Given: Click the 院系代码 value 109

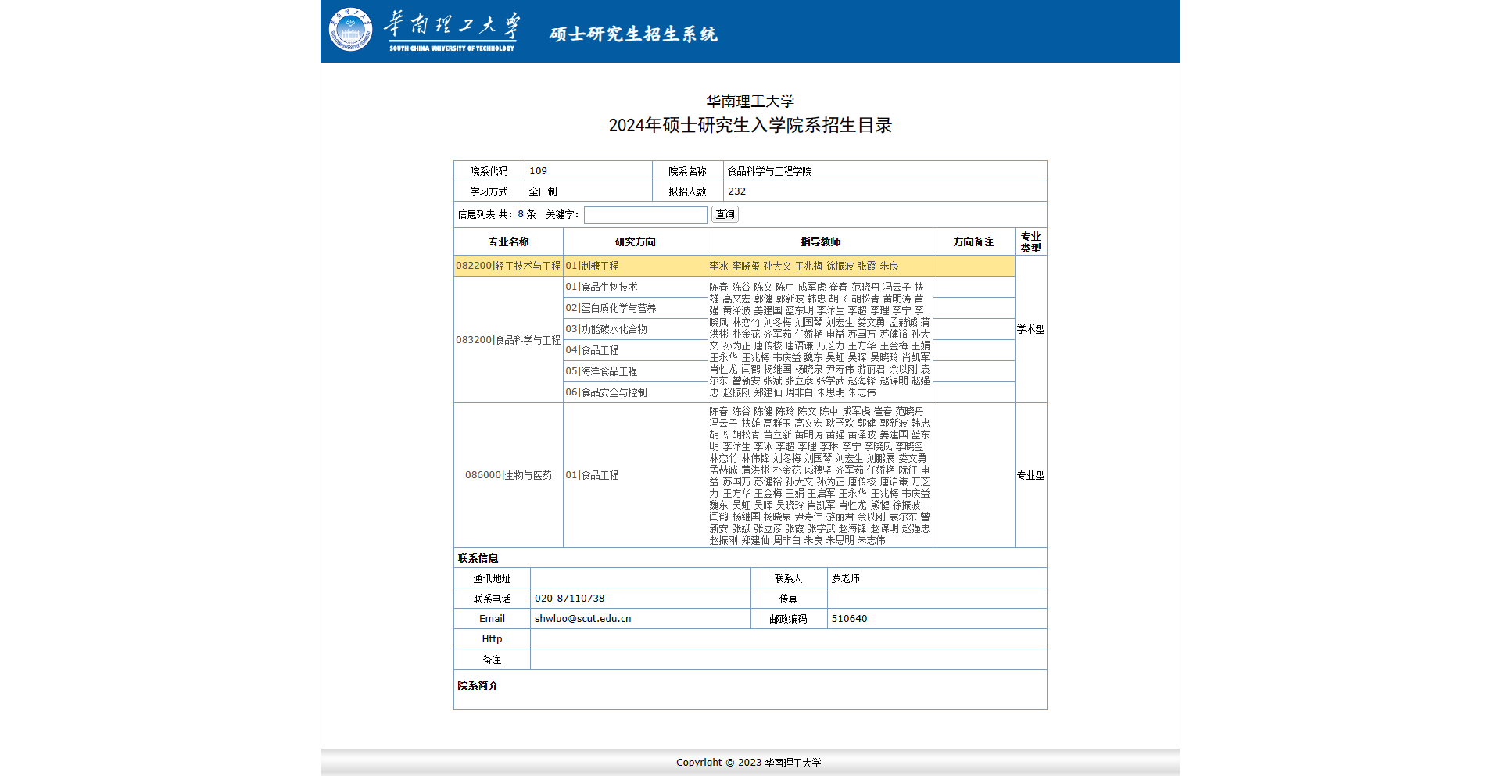Looking at the screenshot, I should point(538,171).
